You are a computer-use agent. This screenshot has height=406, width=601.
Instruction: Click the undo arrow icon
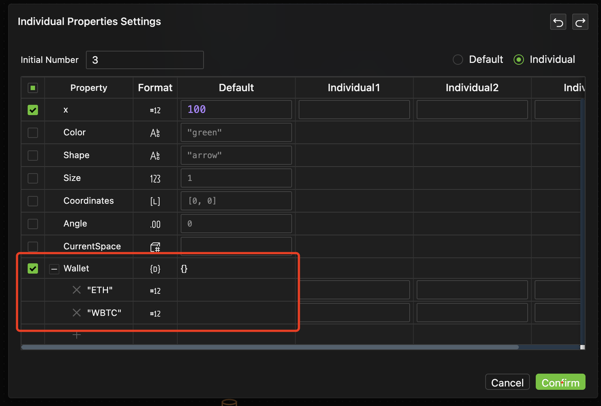coord(558,22)
